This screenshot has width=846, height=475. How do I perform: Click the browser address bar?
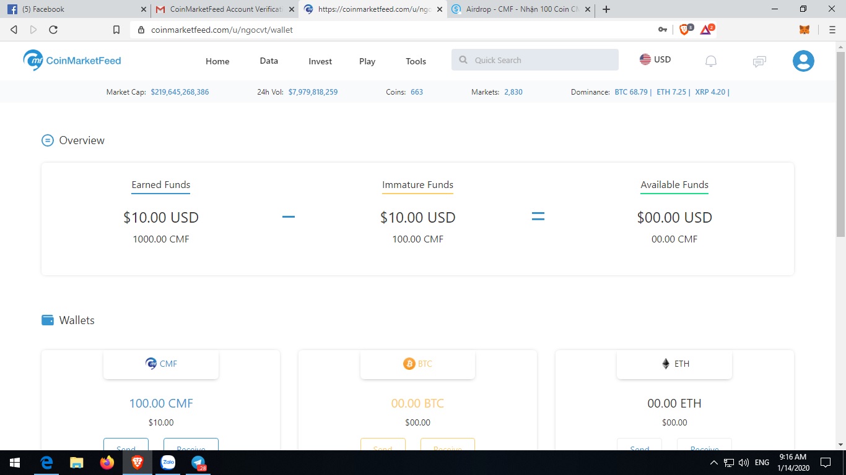pyautogui.click(x=396, y=30)
